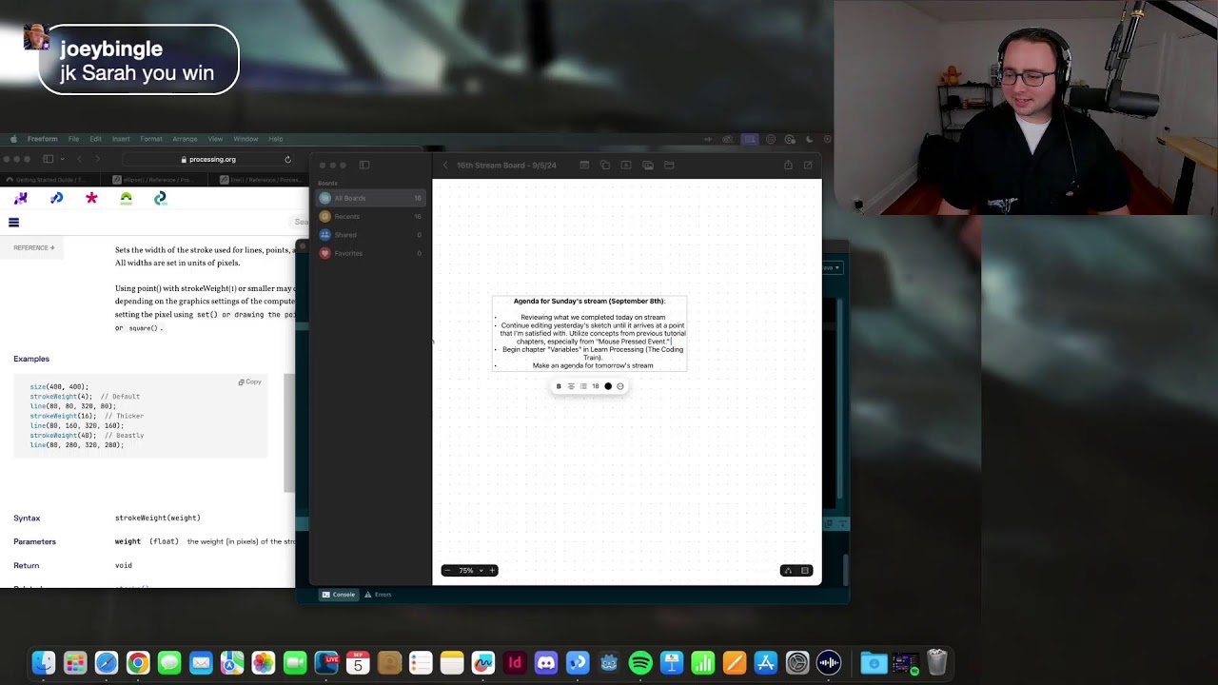
Task: Insert a shape from Freeform toolbar
Action: [x=605, y=166]
